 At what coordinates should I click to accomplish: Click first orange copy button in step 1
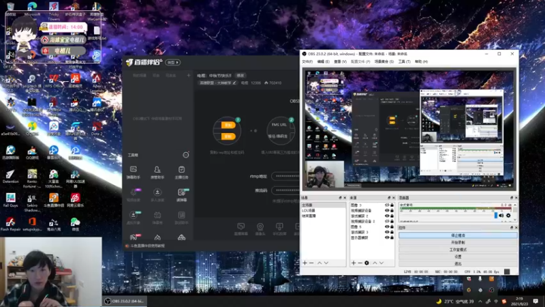point(228,125)
